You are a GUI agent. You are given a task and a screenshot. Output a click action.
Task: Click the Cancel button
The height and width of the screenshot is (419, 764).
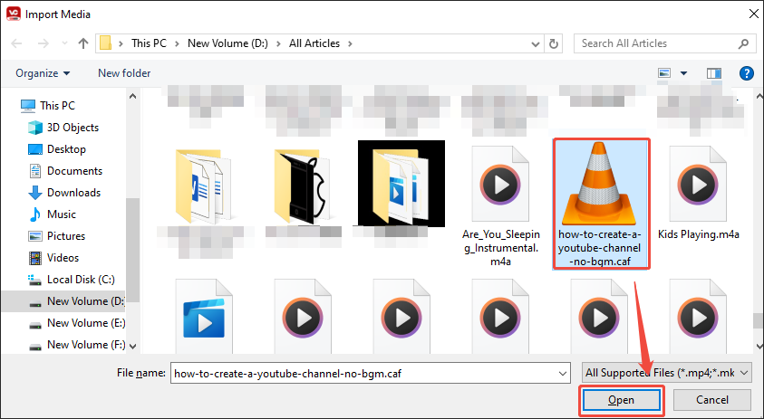point(711,400)
